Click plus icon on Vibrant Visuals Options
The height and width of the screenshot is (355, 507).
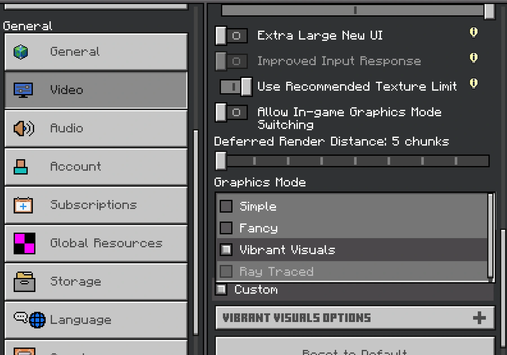click(479, 318)
